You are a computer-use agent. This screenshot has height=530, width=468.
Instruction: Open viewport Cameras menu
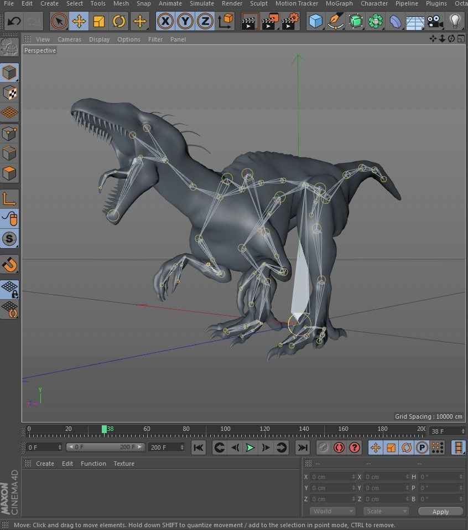[x=69, y=39]
